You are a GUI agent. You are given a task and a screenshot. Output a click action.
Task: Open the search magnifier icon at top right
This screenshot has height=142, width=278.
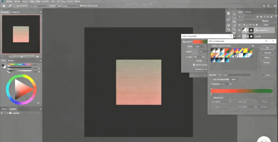click(x=264, y=6)
